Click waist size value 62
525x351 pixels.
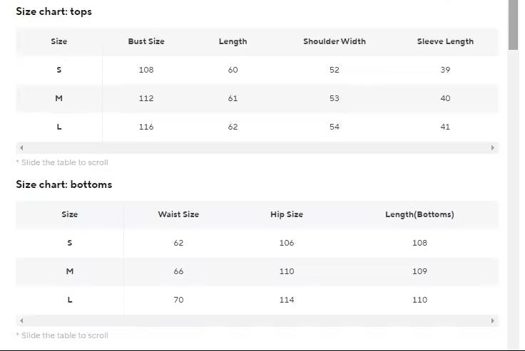coord(178,243)
